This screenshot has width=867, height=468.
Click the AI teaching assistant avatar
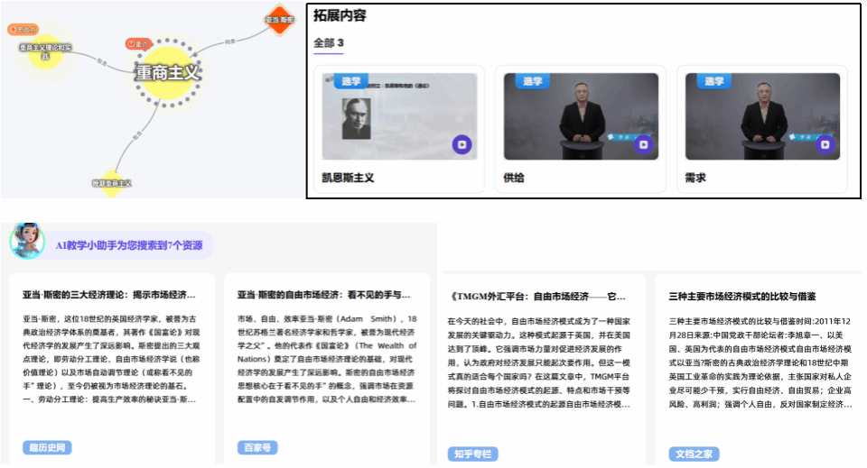pyautogui.click(x=26, y=241)
